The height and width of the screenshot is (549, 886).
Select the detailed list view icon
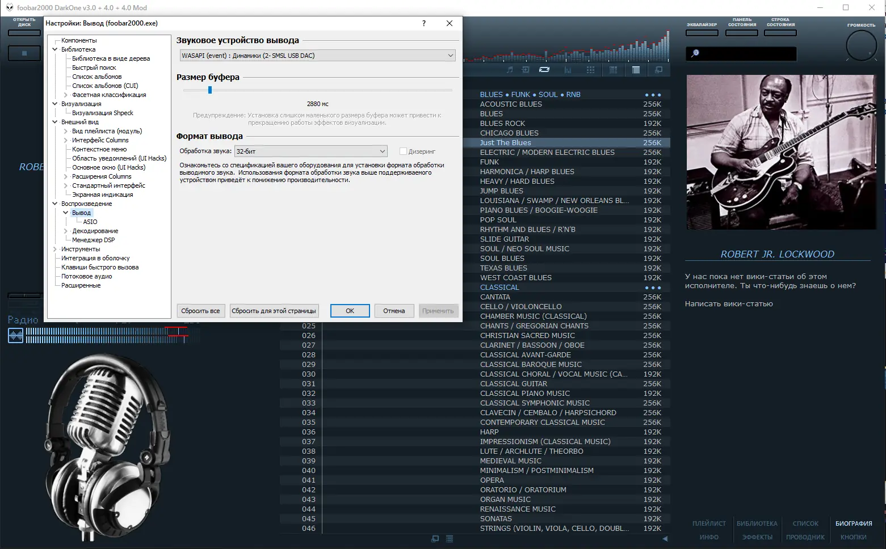[614, 70]
